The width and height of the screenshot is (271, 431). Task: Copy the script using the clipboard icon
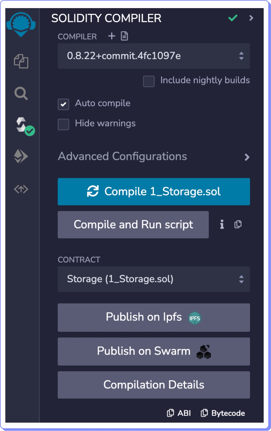point(238,224)
